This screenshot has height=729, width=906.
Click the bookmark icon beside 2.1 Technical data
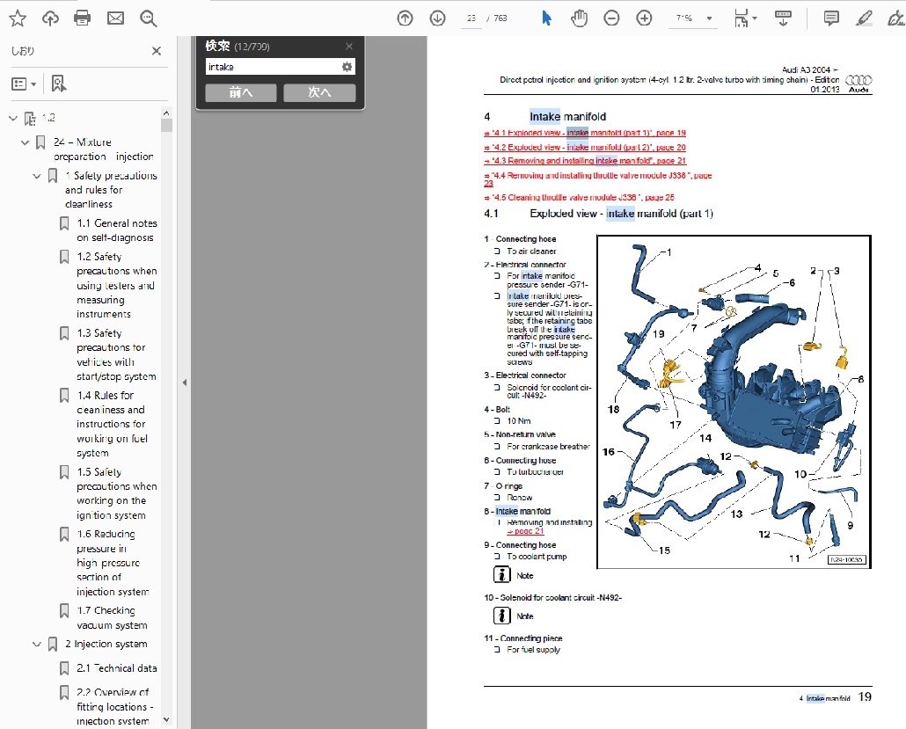click(64, 668)
